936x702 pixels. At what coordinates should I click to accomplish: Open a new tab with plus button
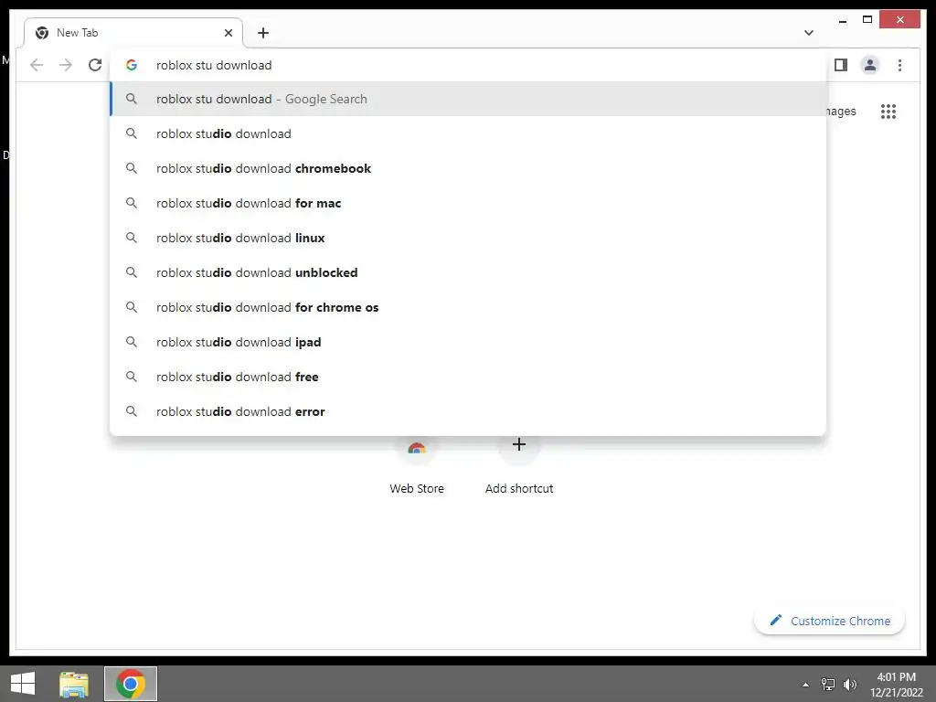point(263,33)
